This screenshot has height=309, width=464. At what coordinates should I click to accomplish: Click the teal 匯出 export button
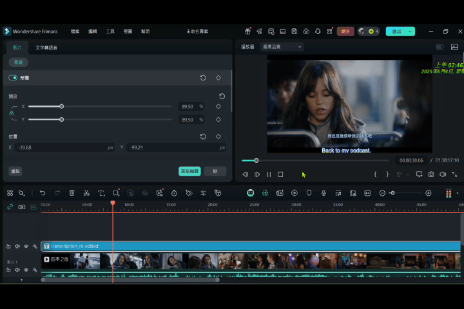(x=396, y=32)
